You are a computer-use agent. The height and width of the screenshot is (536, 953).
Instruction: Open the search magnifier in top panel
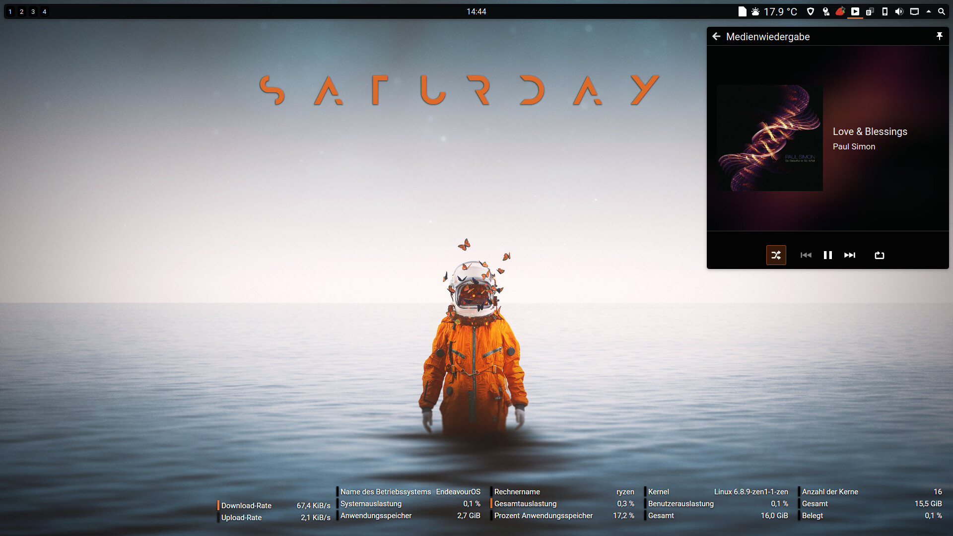(x=941, y=11)
